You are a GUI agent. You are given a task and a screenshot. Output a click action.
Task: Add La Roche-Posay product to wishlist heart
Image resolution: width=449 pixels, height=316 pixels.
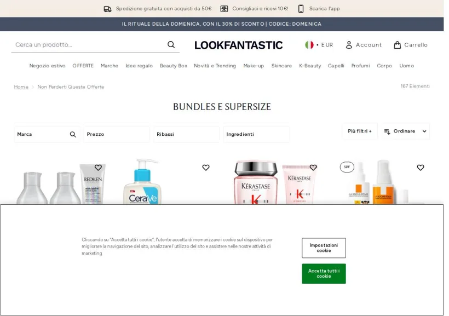(421, 168)
